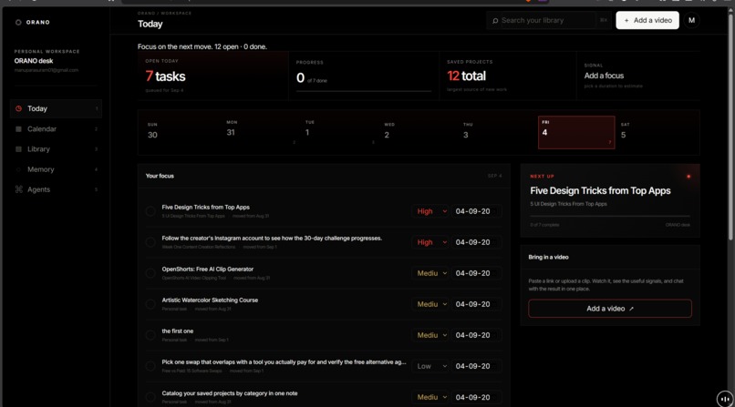Open Medium priority dropdown for 'the first one'

(430, 335)
